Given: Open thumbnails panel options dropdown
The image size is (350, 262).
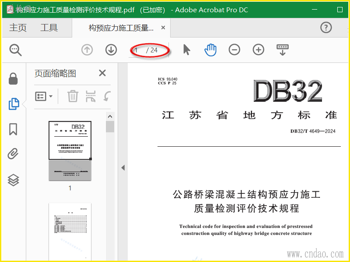Looking at the screenshot, I should (x=44, y=96).
